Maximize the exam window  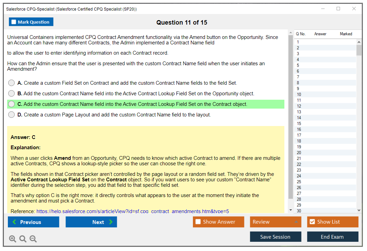[x=338, y=9]
